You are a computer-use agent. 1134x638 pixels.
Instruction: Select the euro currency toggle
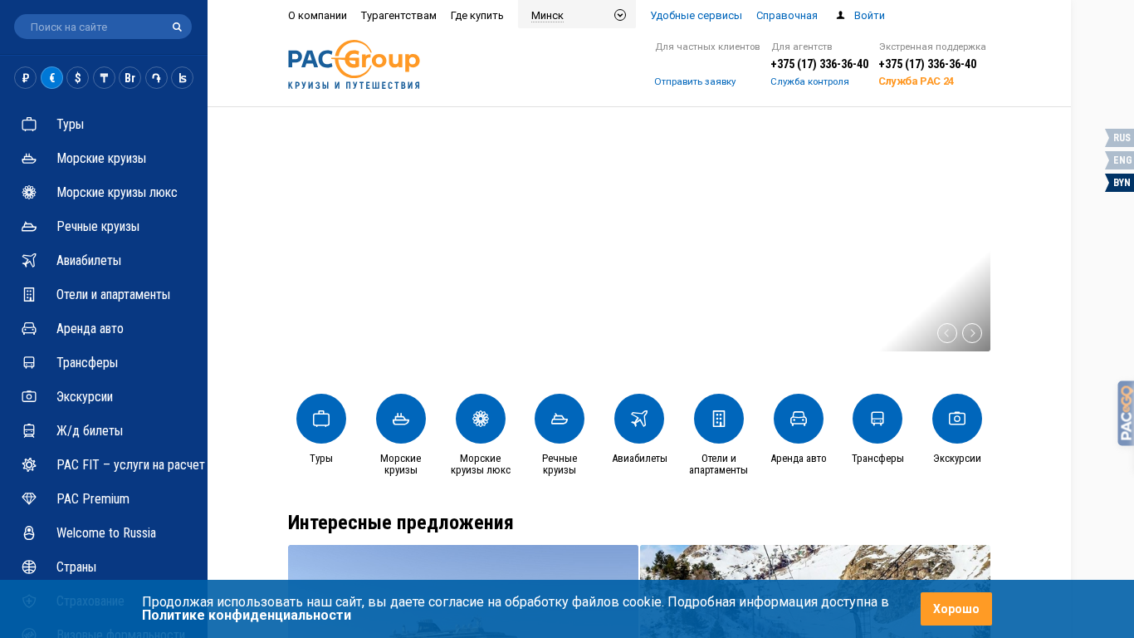tap(51, 77)
